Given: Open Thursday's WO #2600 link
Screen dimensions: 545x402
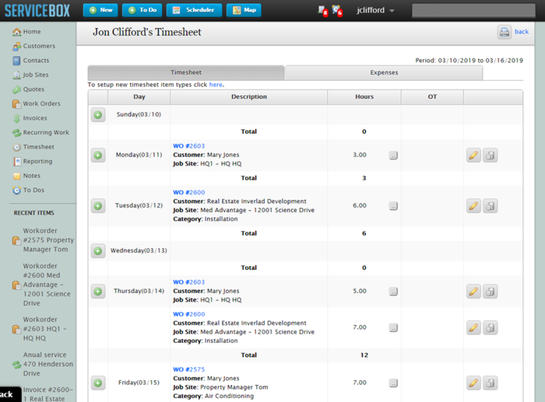Looking at the screenshot, I should pos(188,314).
